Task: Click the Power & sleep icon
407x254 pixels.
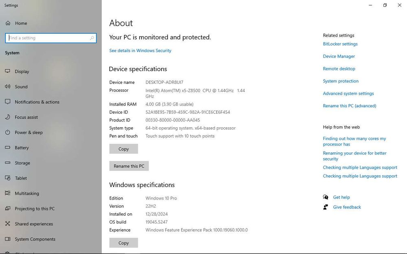Action: point(7,132)
